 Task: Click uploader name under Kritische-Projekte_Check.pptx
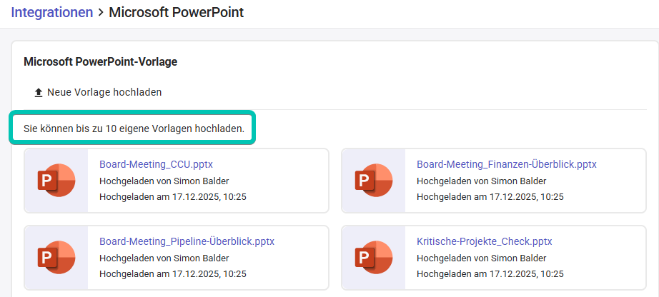(x=482, y=258)
